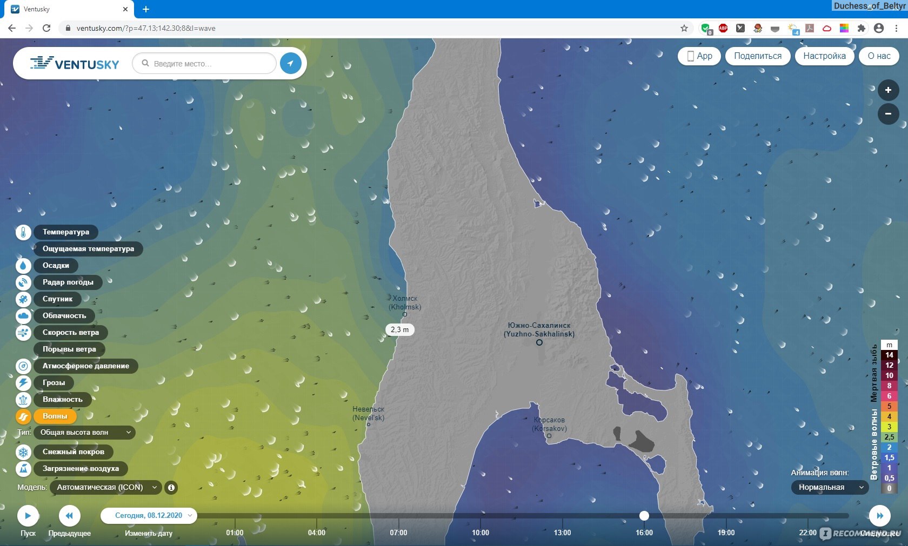Open a new browser tab
This screenshot has width=908, height=546.
click(x=146, y=9)
